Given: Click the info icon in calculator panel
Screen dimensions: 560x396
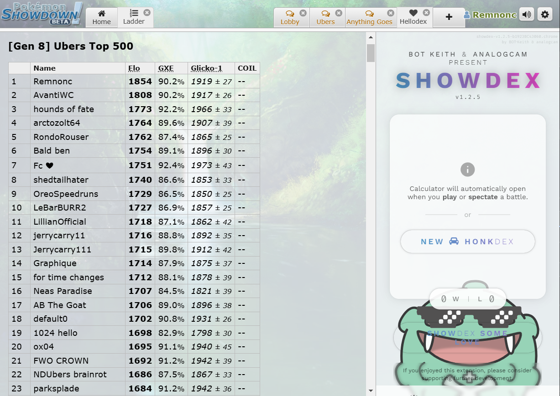Looking at the screenshot, I should click(467, 170).
